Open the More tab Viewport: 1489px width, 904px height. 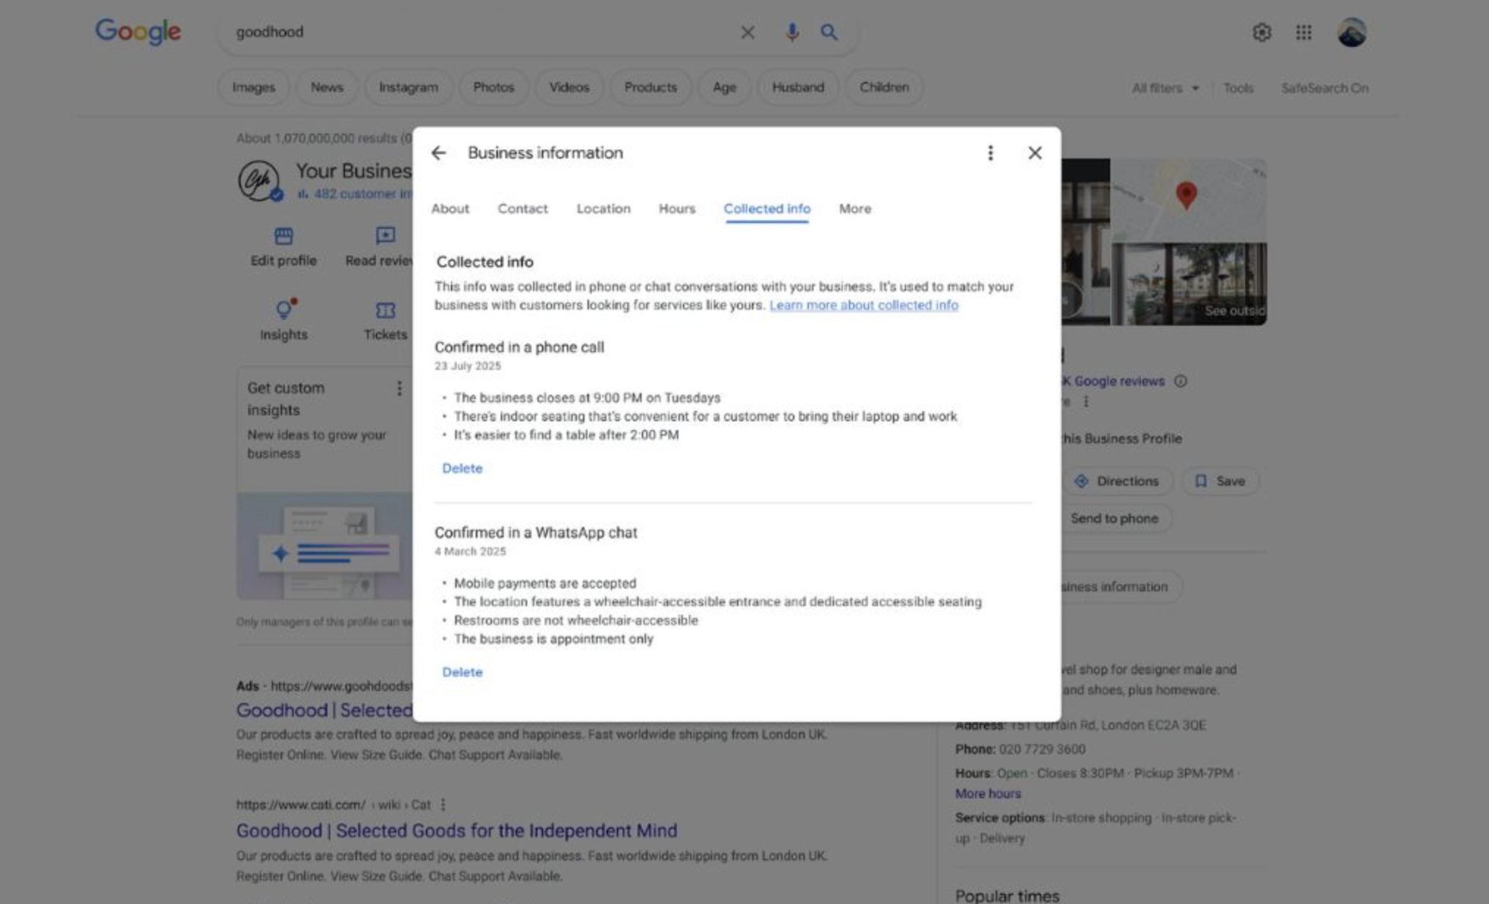coord(855,208)
